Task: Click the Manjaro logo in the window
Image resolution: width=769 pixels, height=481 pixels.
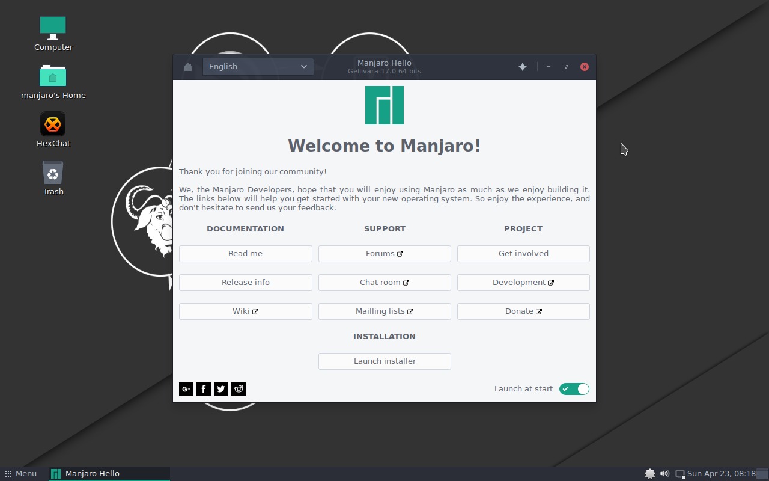Action: tap(384, 105)
